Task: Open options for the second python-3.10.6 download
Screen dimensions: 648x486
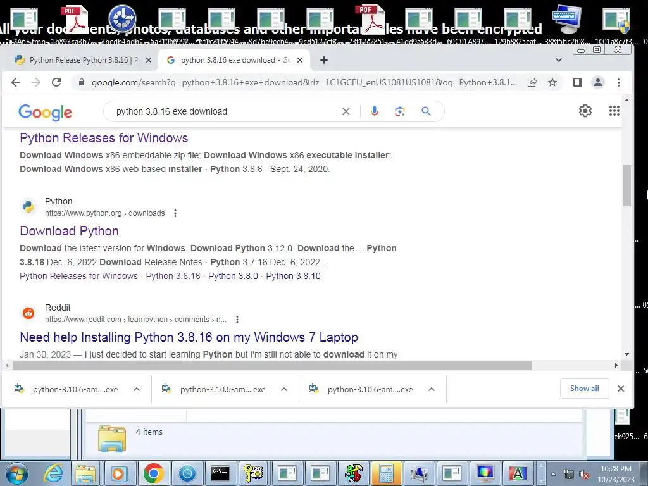Action: pos(284,389)
